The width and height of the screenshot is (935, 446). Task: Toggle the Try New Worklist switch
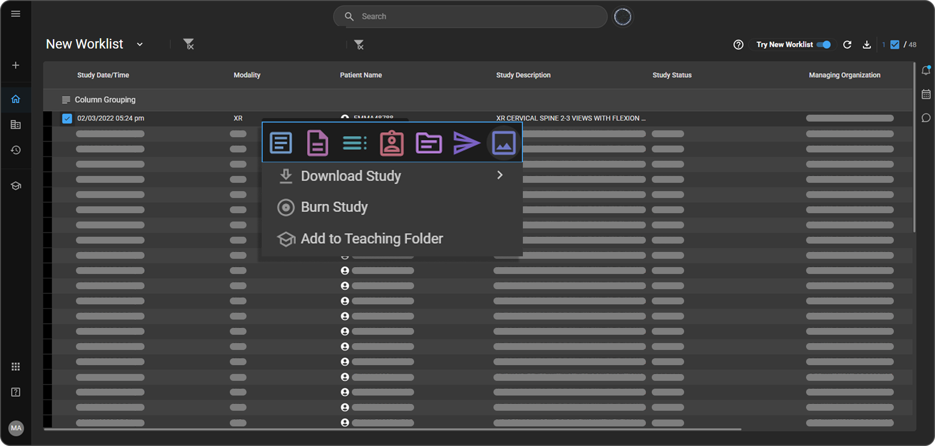[x=824, y=45]
